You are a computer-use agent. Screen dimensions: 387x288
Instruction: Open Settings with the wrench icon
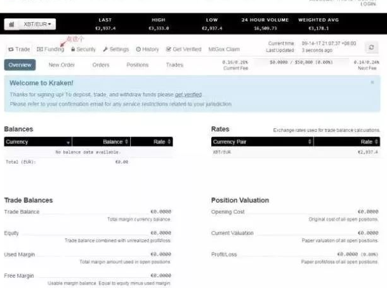coord(115,49)
